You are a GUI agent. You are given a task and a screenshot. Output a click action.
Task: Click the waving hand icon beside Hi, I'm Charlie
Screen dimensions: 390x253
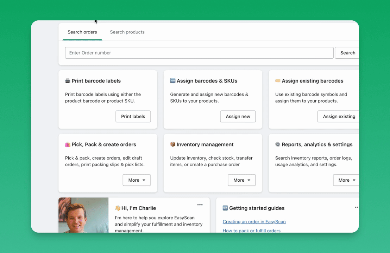coord(118,208)
